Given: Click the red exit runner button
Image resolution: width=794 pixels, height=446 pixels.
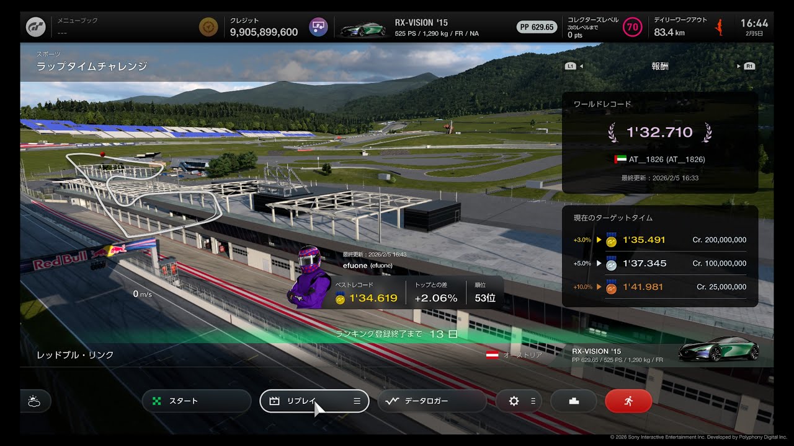Looking at the screenshot, I should click(628, 401).
